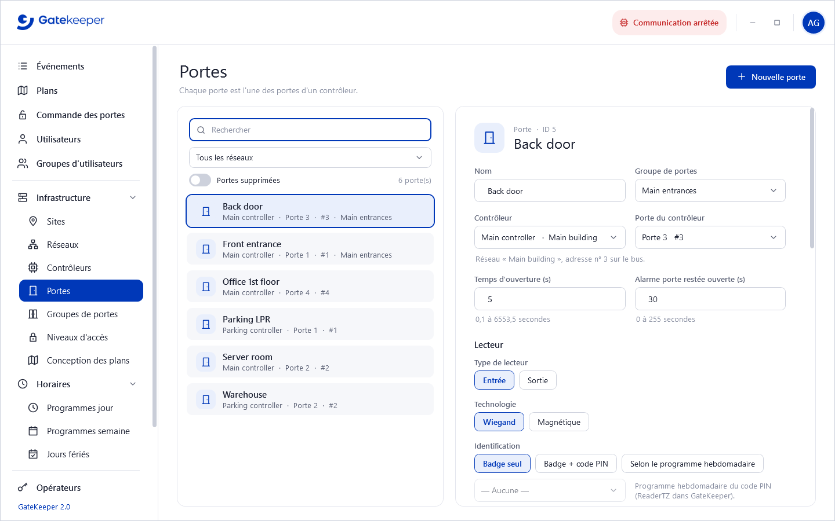Go to the Portes menu item

pyautogui.click(x=81, y=291)
